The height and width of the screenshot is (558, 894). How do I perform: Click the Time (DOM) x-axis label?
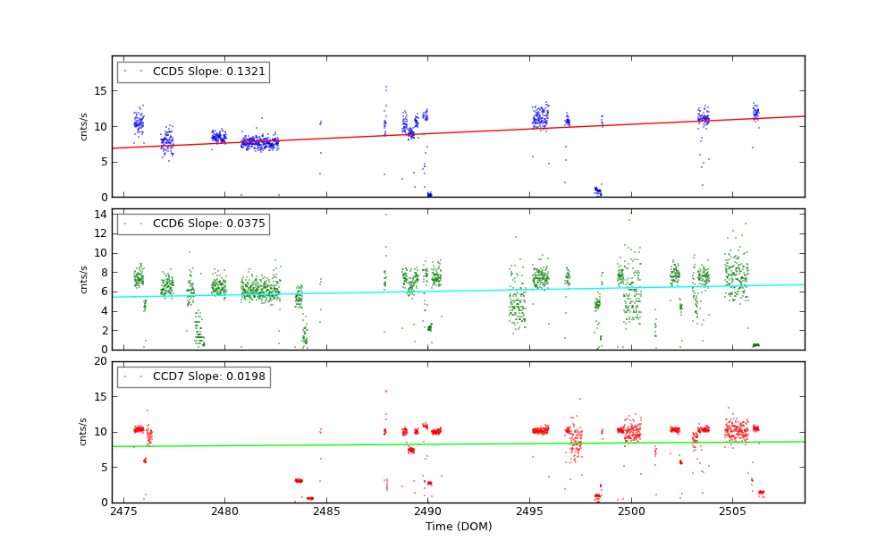coord(458,527)
